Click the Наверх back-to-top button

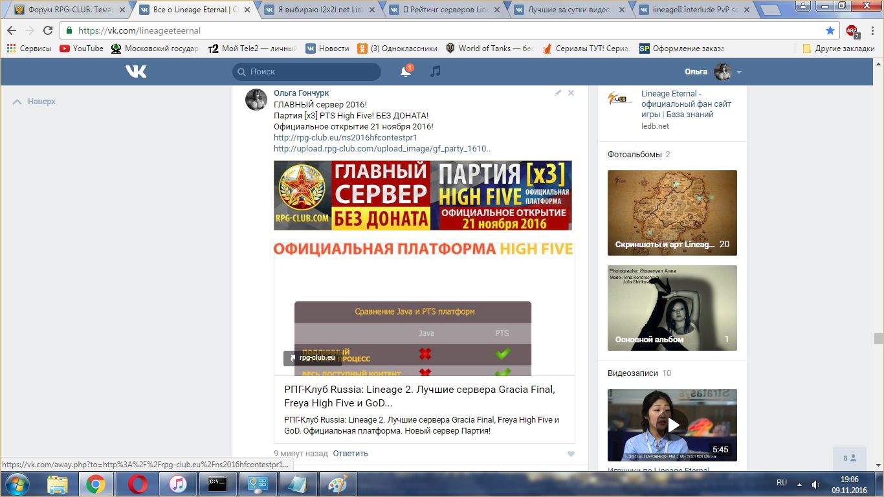(x=34, y=102)
